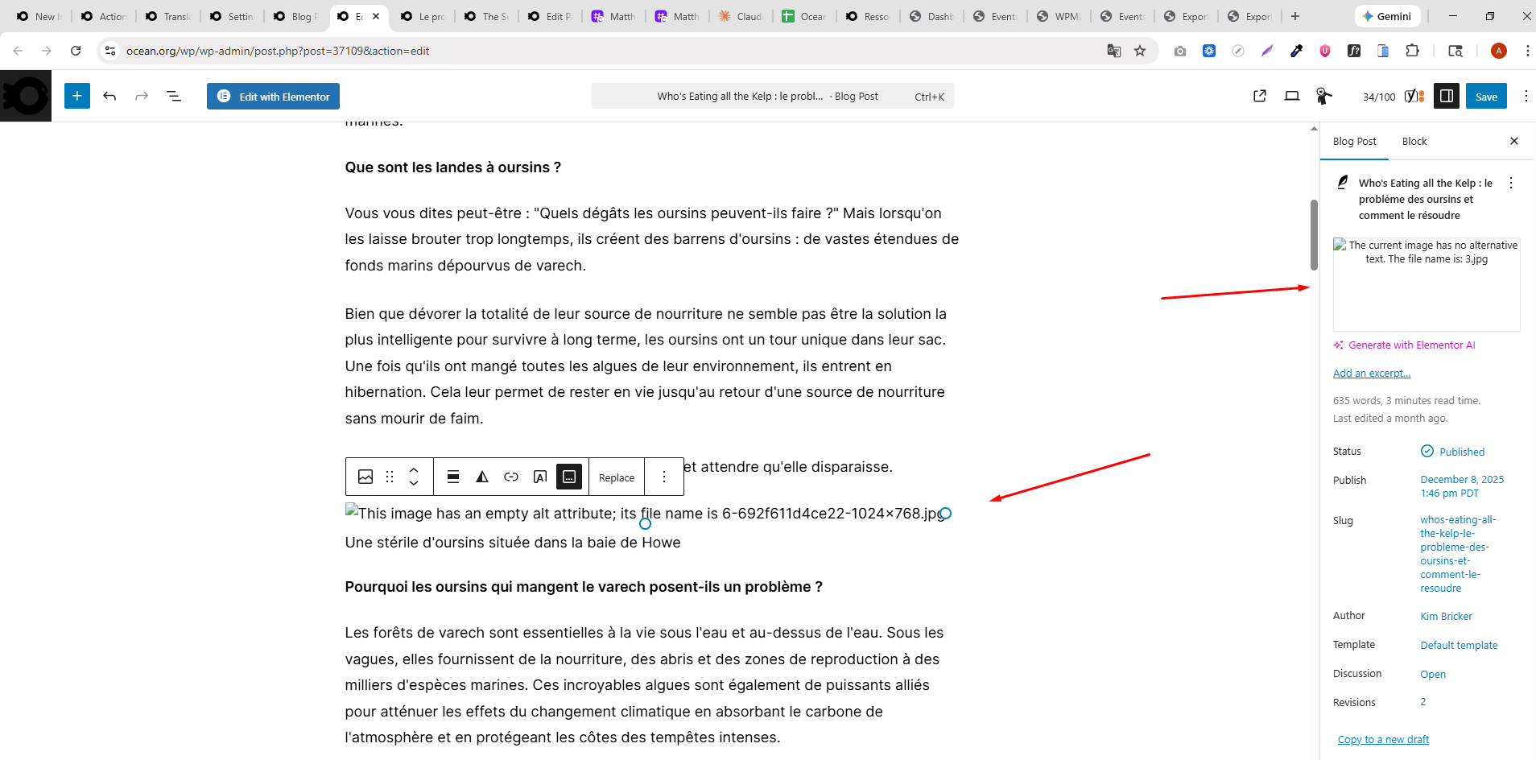The image size is (1536, 760).
Task: Open the magnifier figure plugin icon
Action: click(1323, 97)
